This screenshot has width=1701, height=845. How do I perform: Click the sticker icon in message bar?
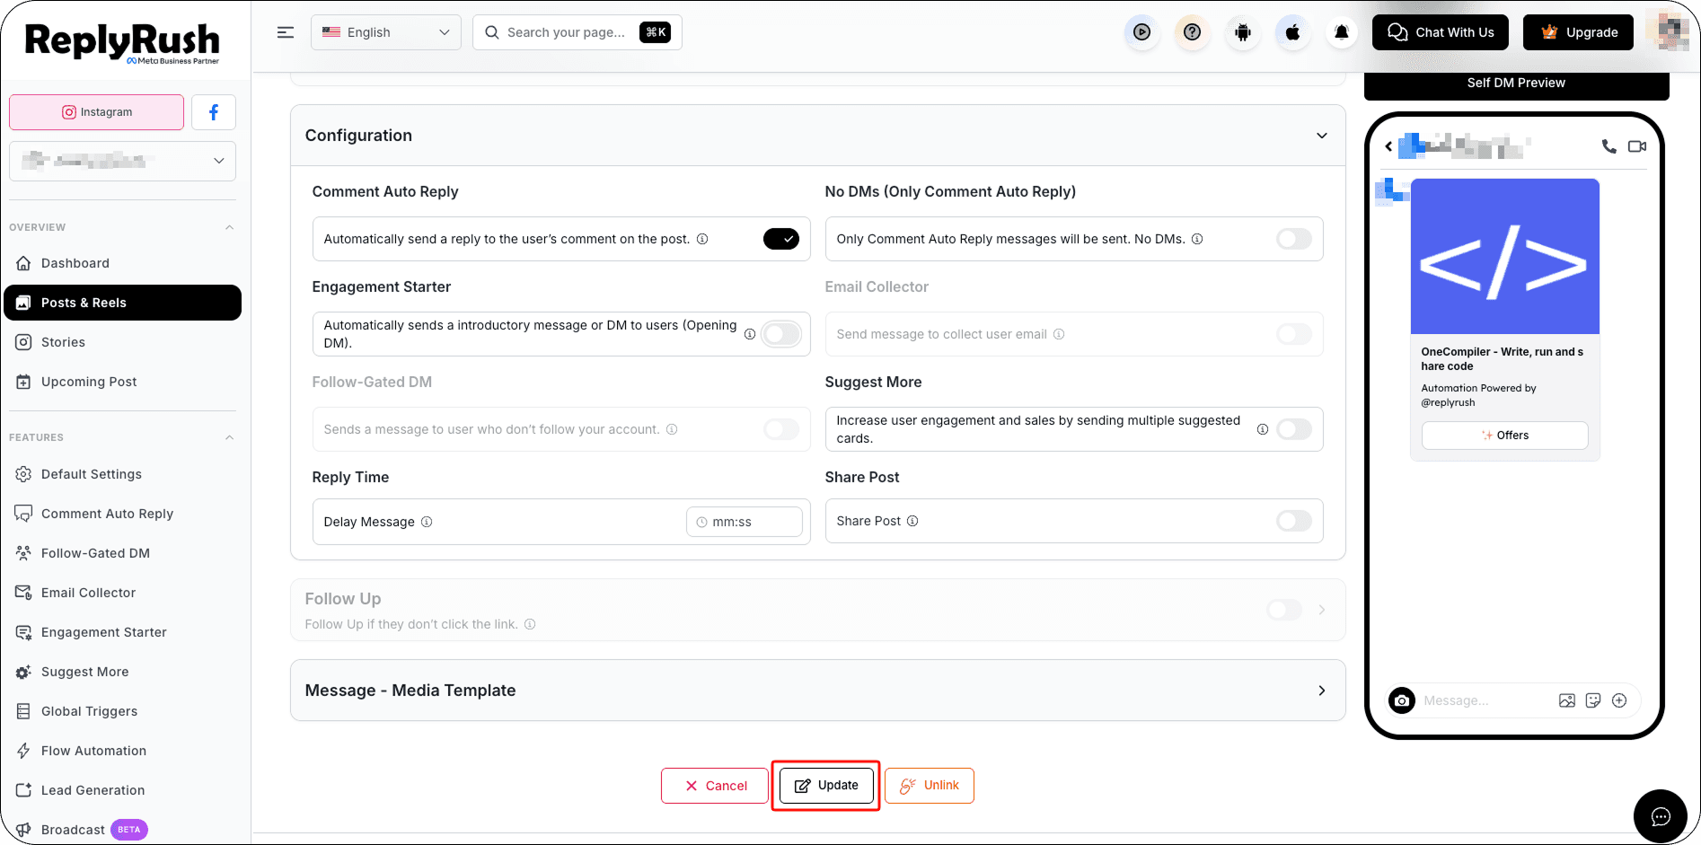pyautogui.click(x=1593, y=700)
